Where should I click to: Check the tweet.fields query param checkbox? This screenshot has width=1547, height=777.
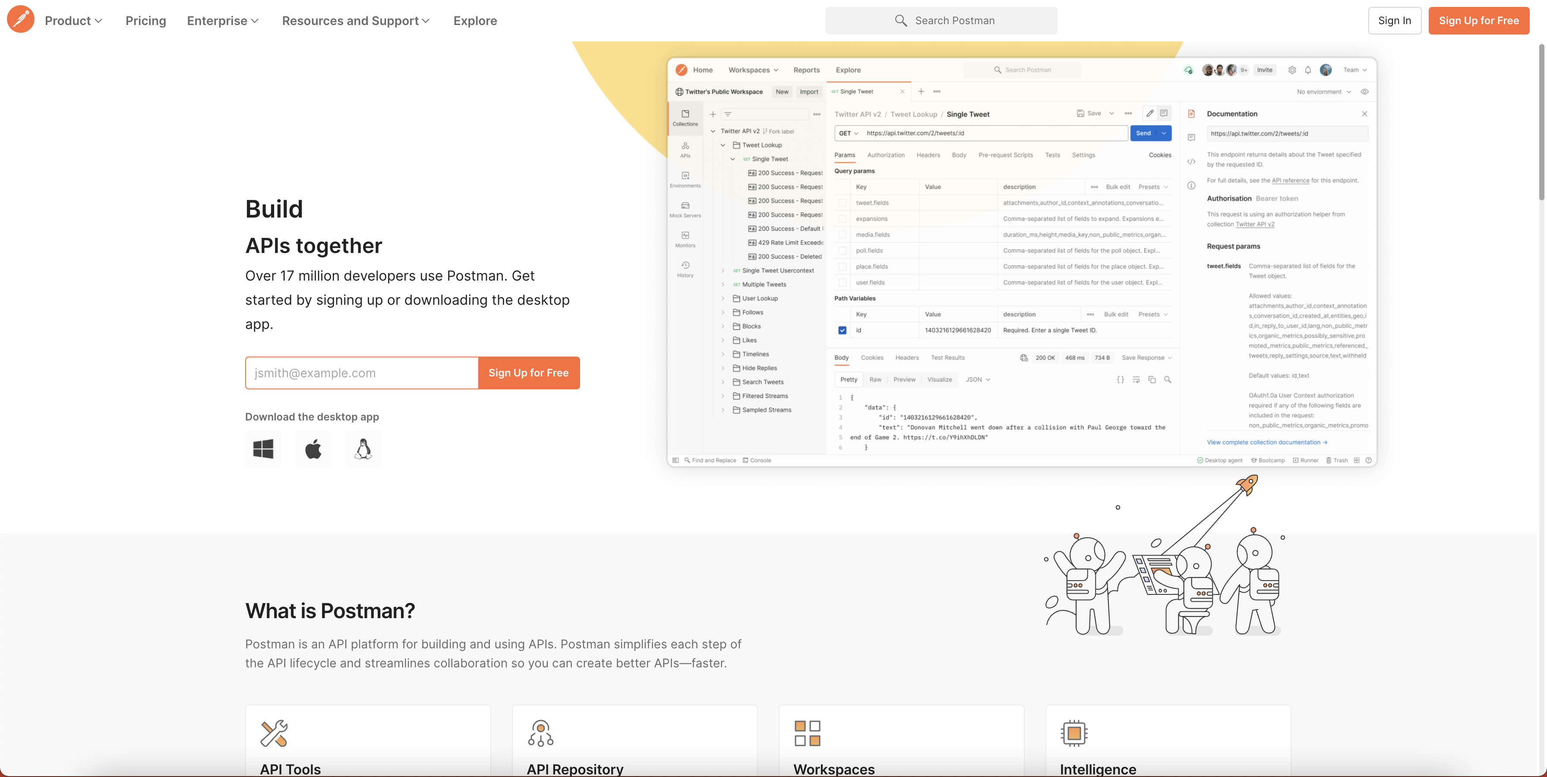coord(842,203)
